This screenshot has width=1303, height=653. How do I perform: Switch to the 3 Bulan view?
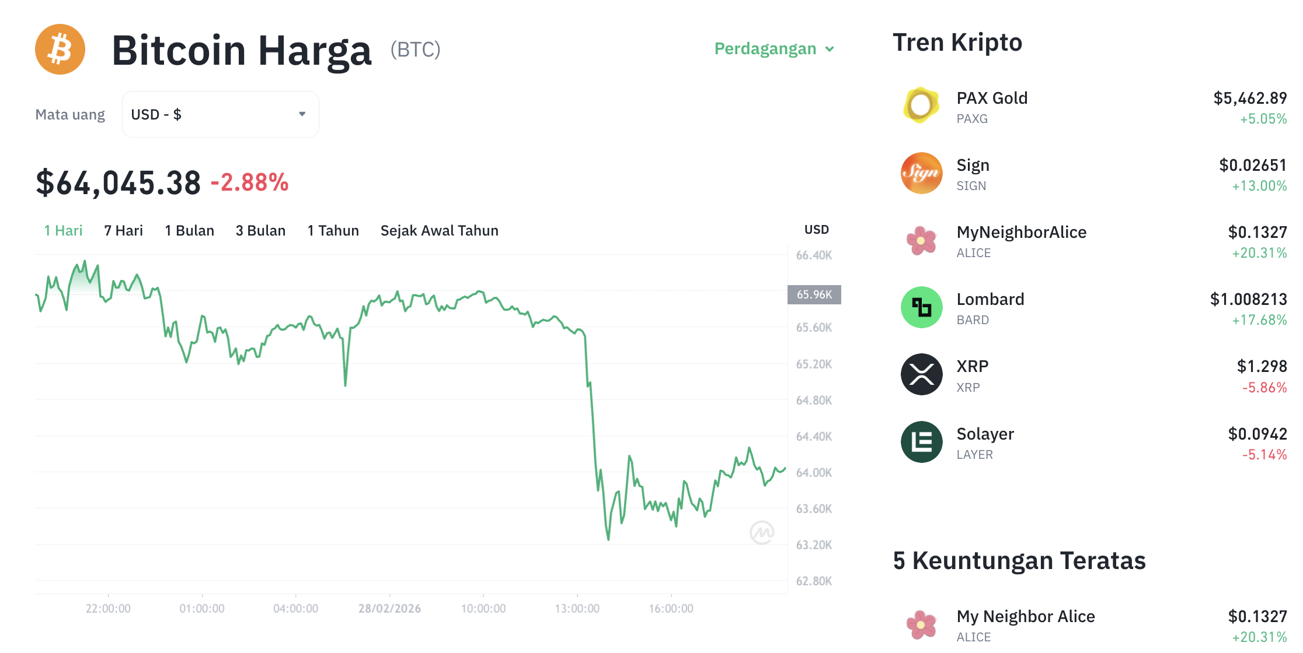click(260, 230)
